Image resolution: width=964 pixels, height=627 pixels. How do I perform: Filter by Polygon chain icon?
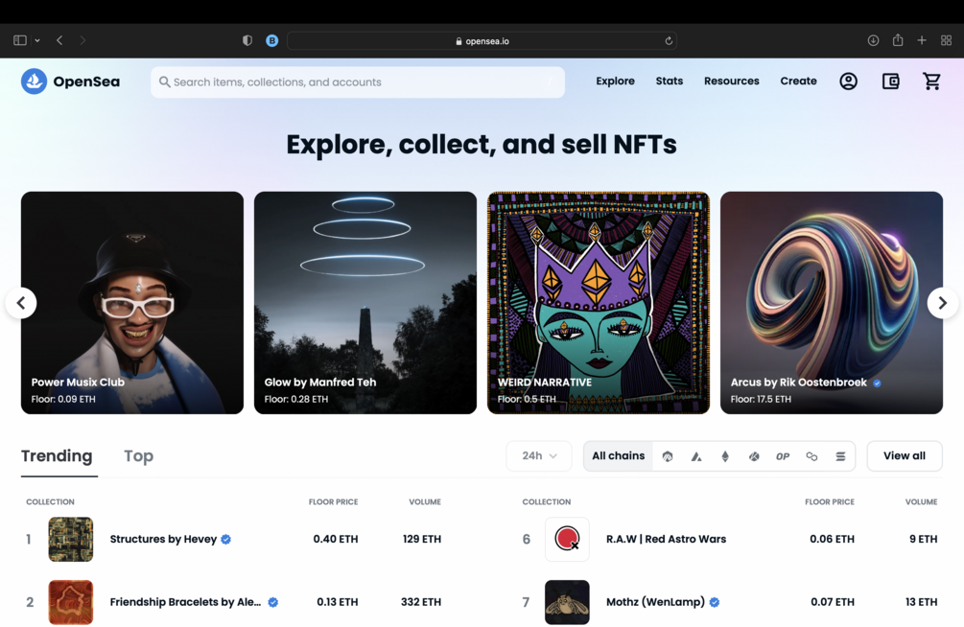[x=811, y=456]
